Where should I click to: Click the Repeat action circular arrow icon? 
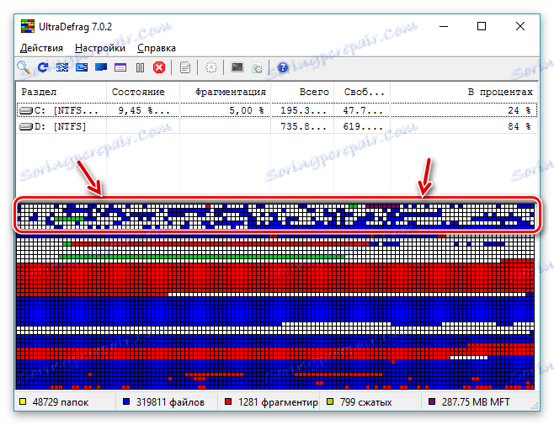click(x=43, y=67)
